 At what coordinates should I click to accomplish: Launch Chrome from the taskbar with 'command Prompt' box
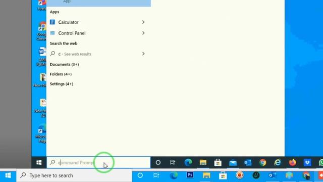tap(262, 163)
